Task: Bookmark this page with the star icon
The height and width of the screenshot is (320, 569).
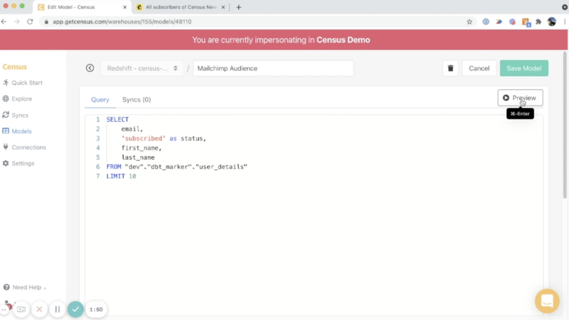Action: pyautogui.click(x=469, y=21)
